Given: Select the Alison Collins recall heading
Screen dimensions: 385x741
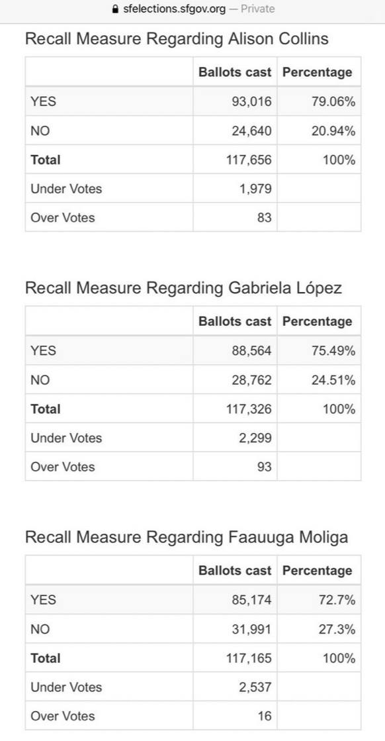Looking at the screenshot, I should click(177, 39).
